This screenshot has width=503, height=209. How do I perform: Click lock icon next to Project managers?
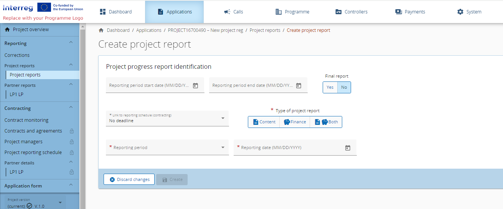pyautogui.click(x=71, y=142)
